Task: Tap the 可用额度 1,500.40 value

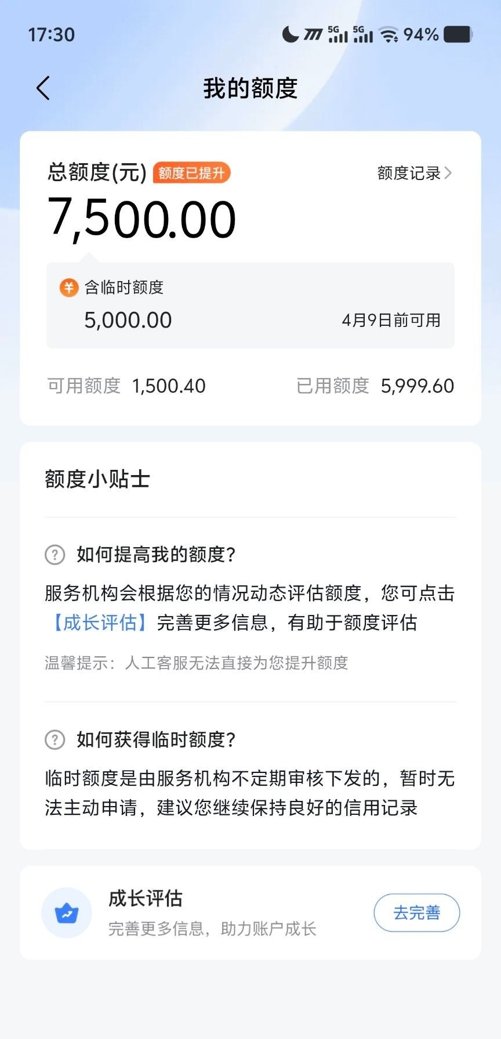Action: coord(169,386)
